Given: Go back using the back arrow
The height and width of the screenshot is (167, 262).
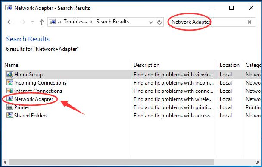Looking at the screenshot, I should [10, 22].
